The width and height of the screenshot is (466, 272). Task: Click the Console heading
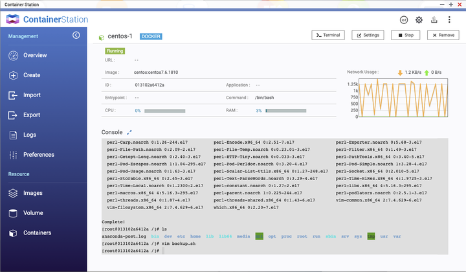click(112, 132)
